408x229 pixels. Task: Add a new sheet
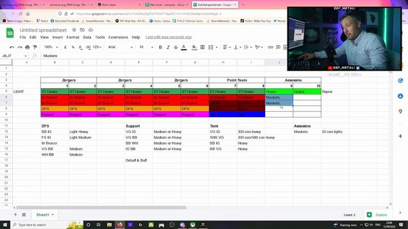(15, 215)
